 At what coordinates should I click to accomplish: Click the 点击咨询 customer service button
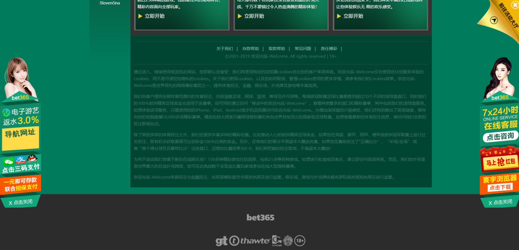500,136
